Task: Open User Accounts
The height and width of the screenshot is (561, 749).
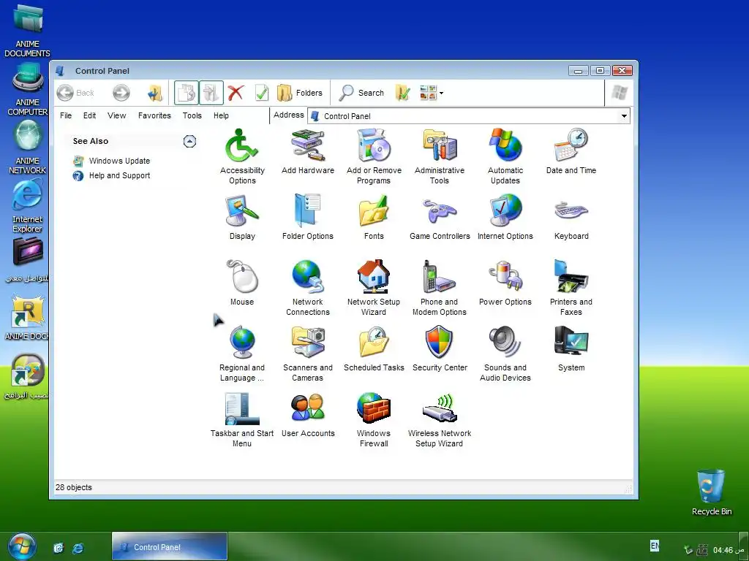Action: click(x=308, y=415)
